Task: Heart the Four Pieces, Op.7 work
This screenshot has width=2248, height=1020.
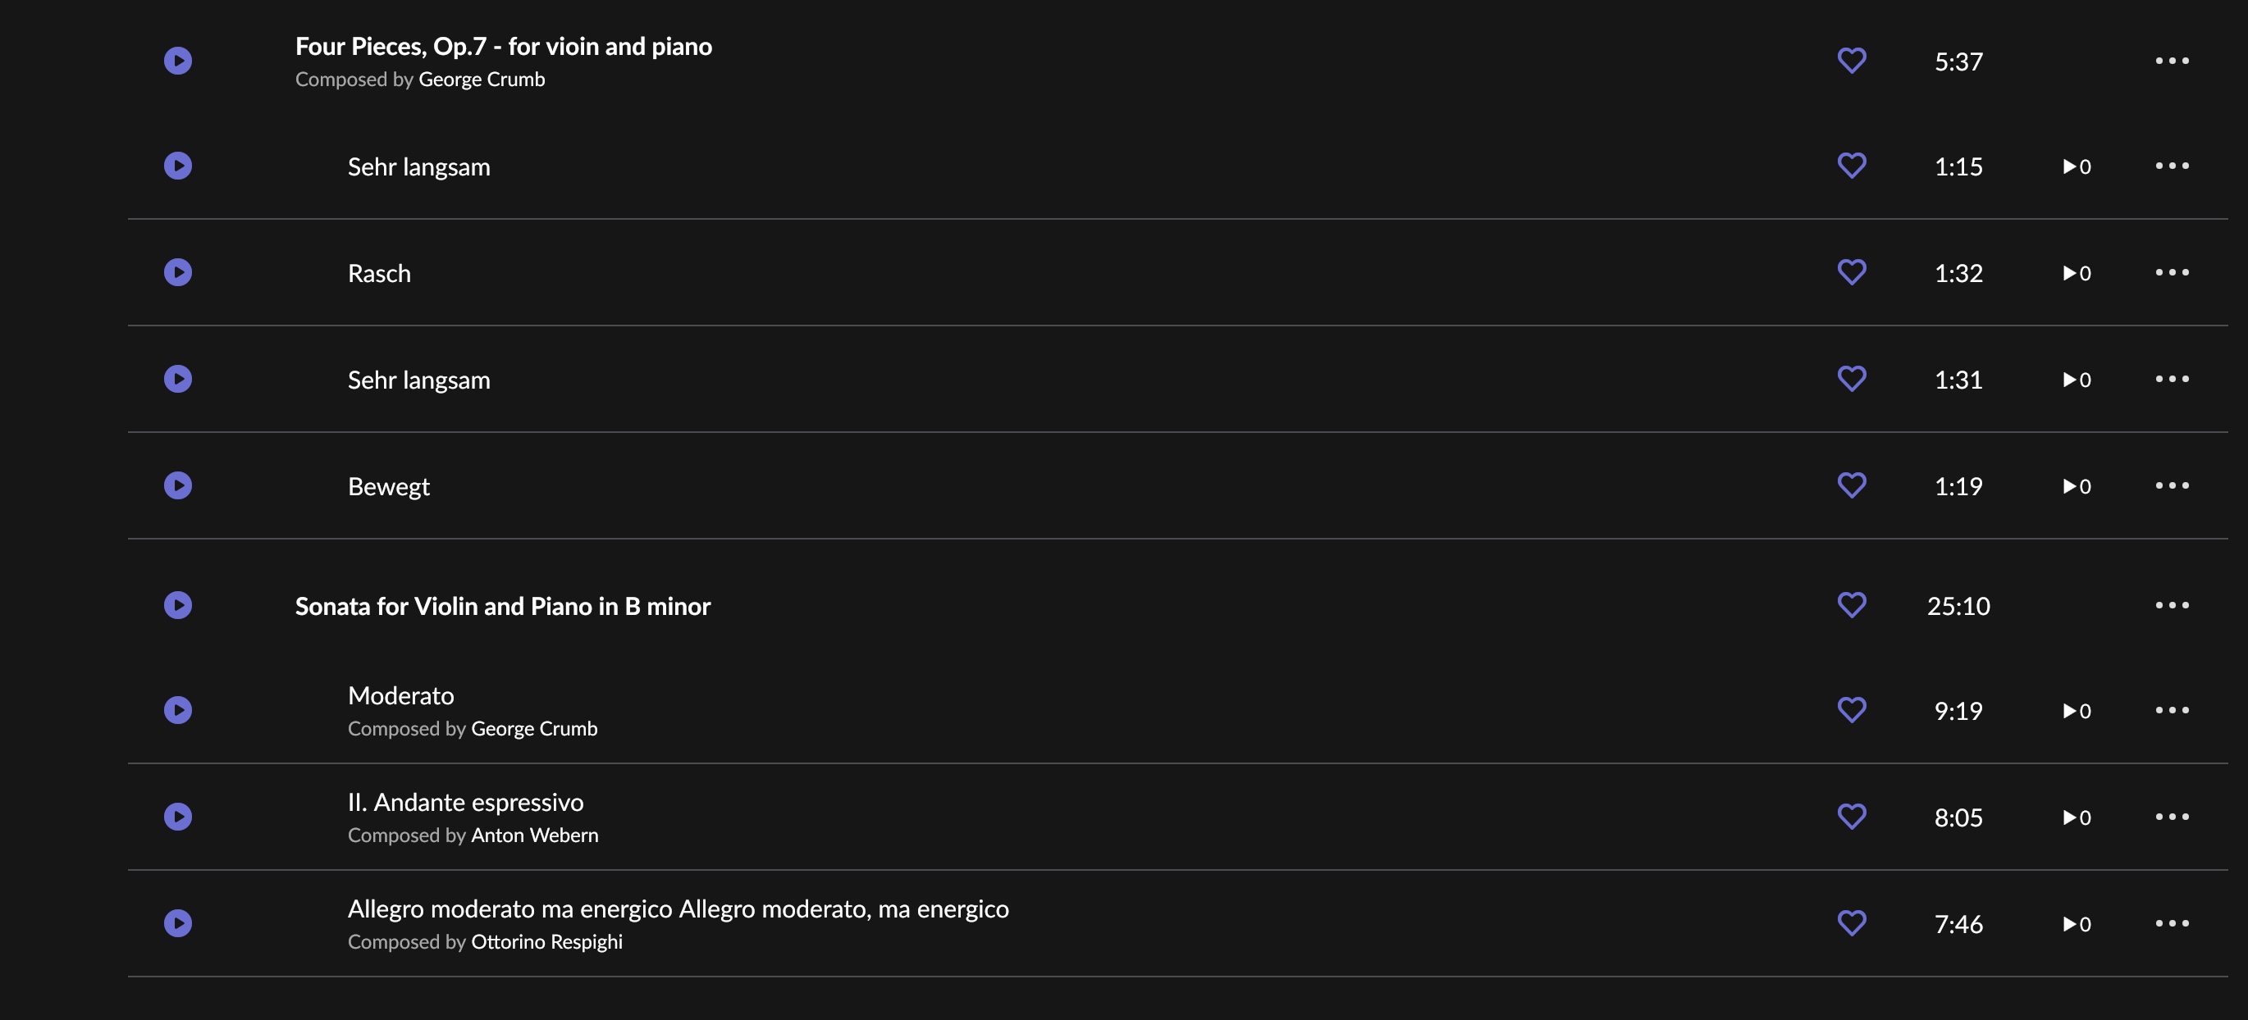Action: coord(1852,61)
